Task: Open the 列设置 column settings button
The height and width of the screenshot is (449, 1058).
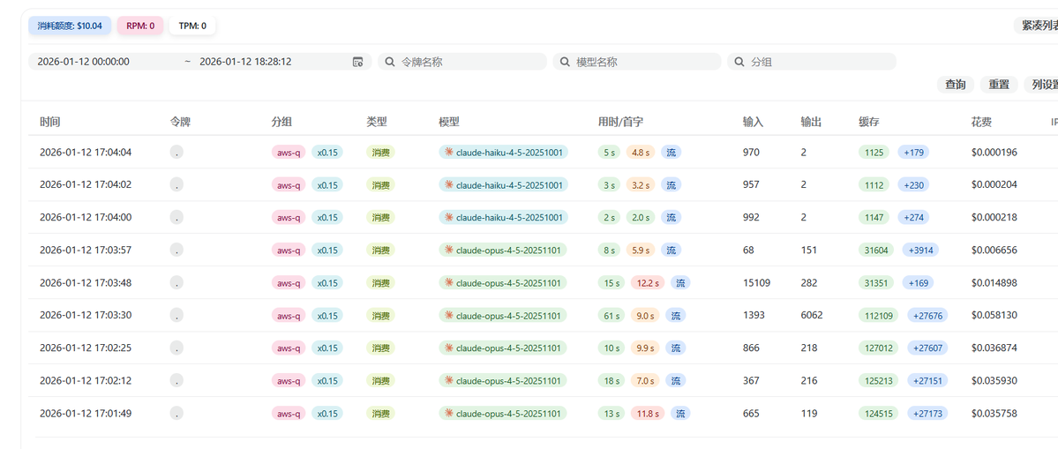Action: 1041,85
